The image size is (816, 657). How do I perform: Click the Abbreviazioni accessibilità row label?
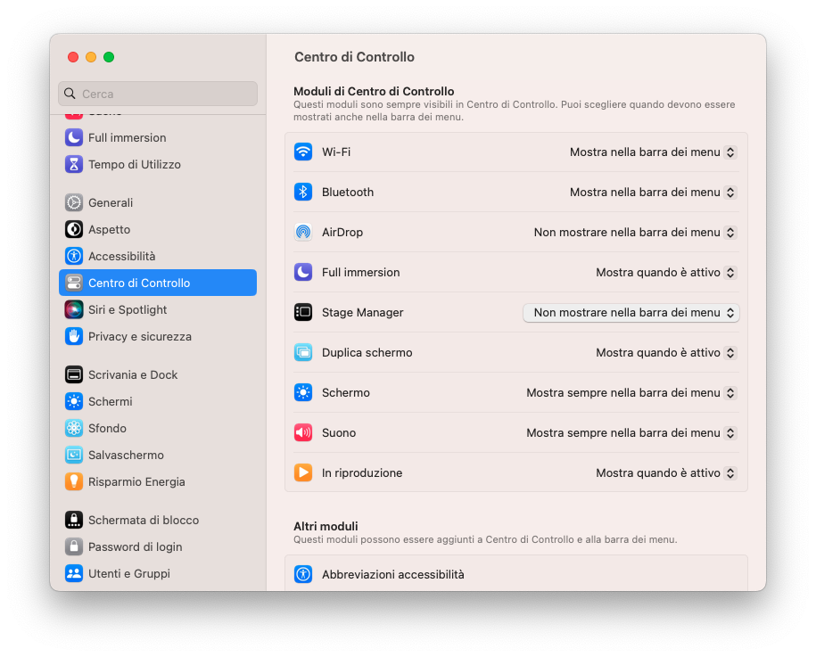[393, 574]
